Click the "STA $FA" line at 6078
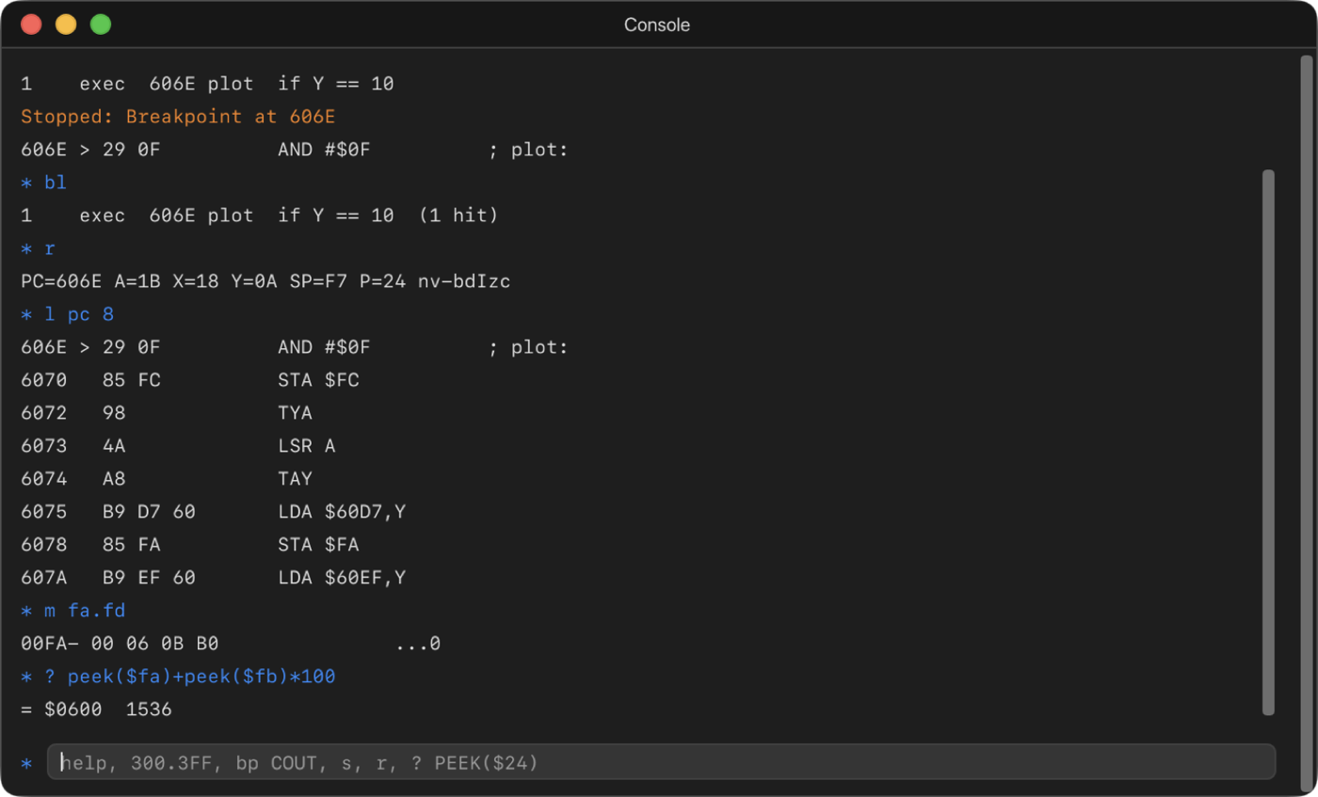 pyautogui.click(x=190, y=545)
